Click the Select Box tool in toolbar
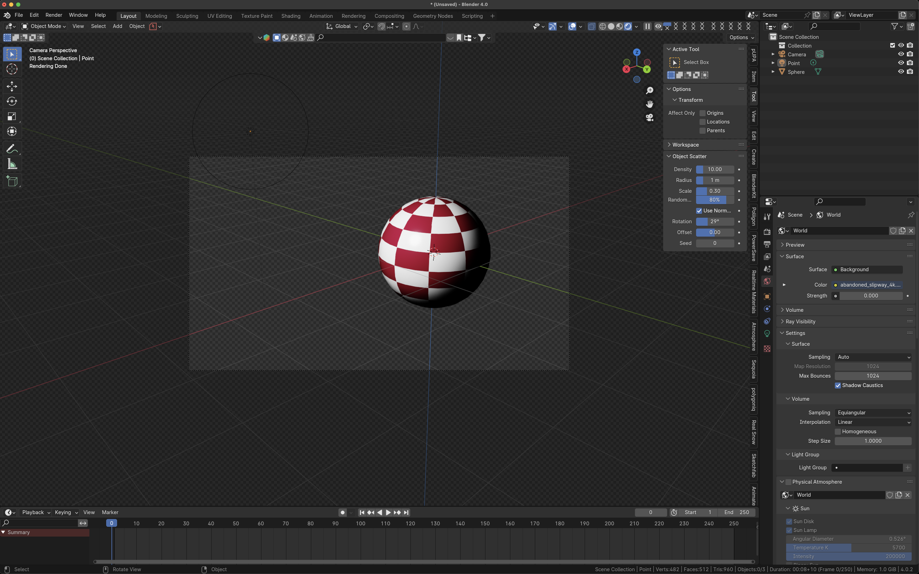Viewport: 919px width, 574px height. 12,54
